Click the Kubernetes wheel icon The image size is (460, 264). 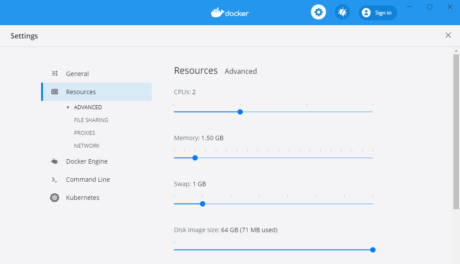[54, 198]
